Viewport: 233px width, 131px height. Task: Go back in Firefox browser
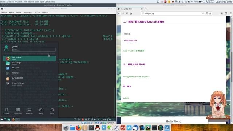119,13
